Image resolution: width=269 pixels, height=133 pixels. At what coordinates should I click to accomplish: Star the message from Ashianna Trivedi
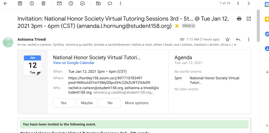[x=227, y=39]
